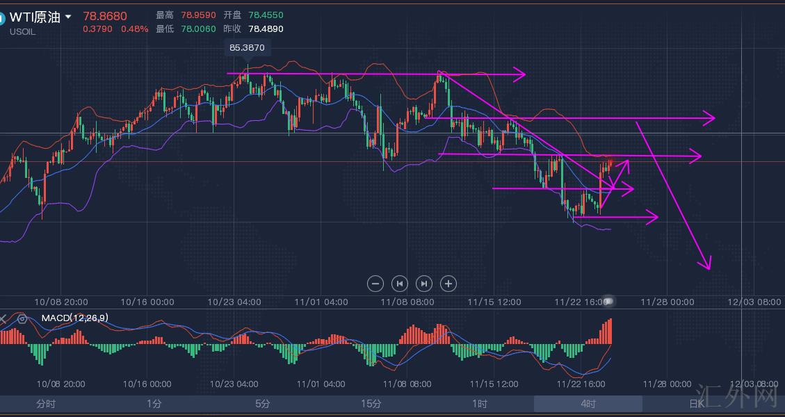Choose the 5分 chart interval
The image size is (785, 417).
point(263,404)
